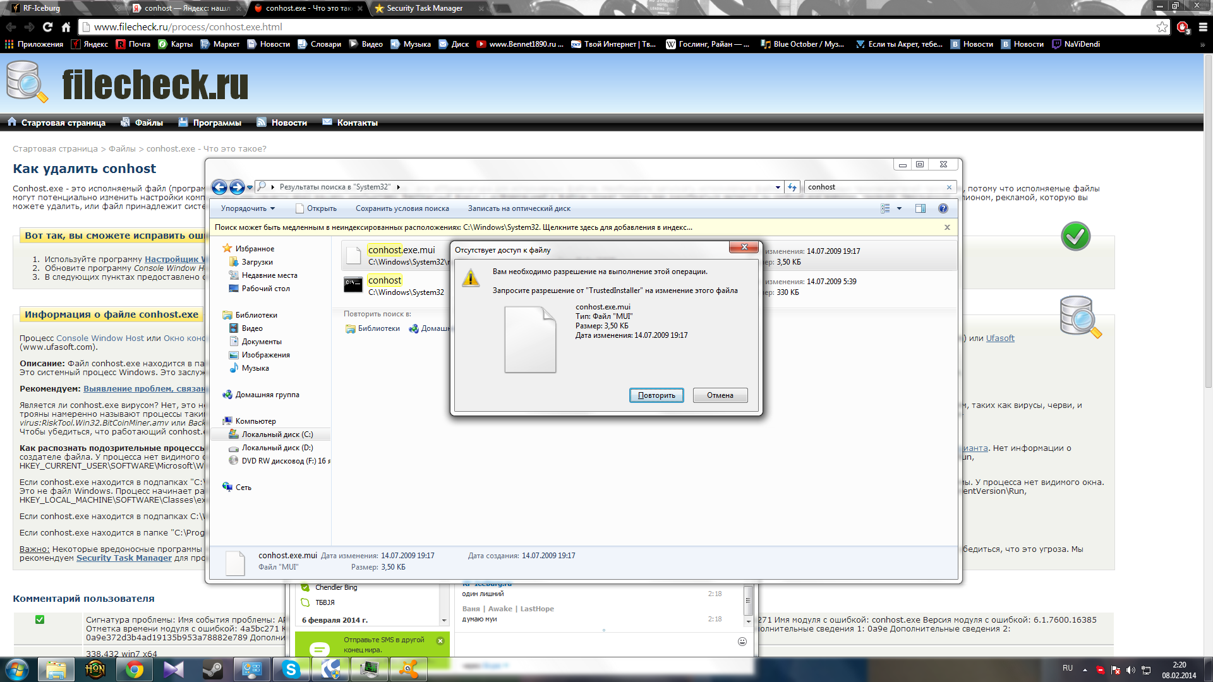The width and height of the screenshot is (1213, 682).
Task: Click Яндекс bookmark in bookmarks bar
Action: tap(90, 44)
